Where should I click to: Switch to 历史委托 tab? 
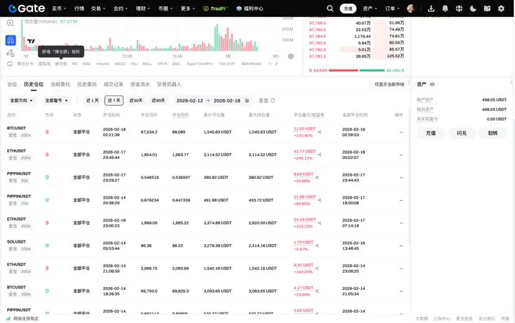87,84
